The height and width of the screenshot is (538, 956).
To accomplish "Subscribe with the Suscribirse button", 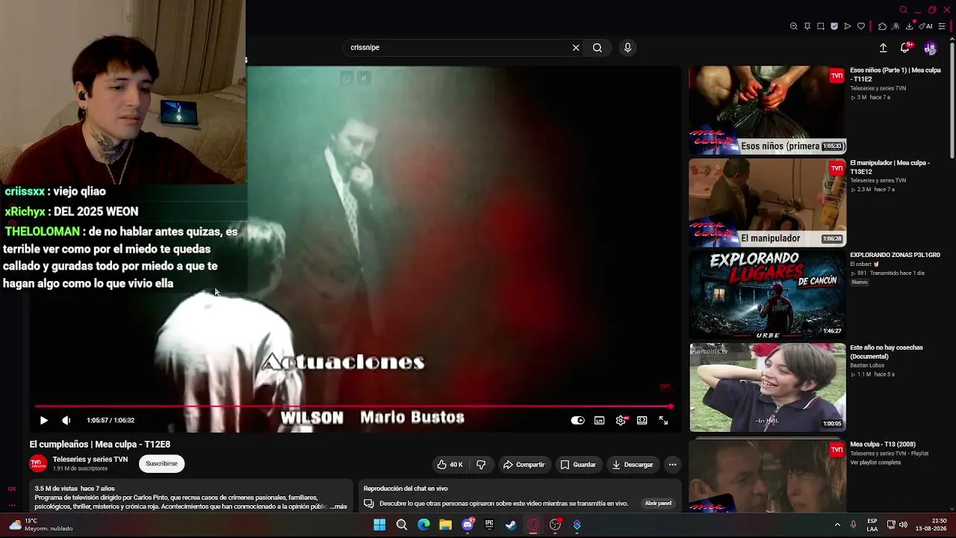I will point(162,464).
